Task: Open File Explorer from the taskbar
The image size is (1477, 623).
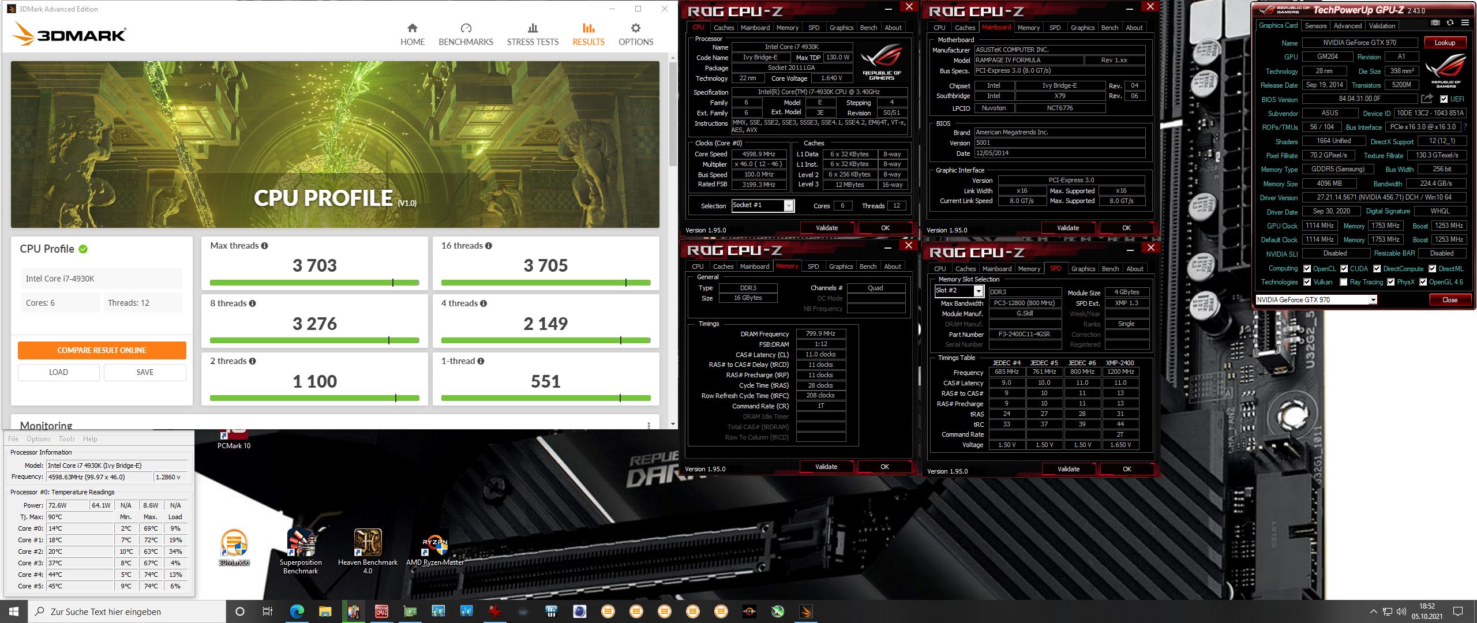Action: (325, 611)
